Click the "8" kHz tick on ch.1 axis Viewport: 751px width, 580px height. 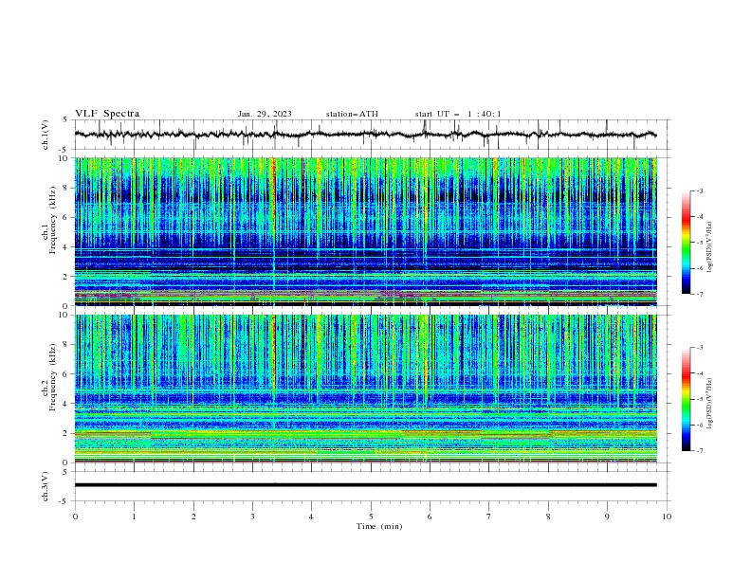tap(66, 187)
